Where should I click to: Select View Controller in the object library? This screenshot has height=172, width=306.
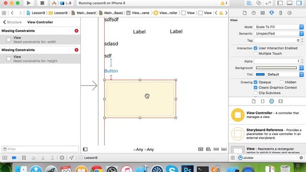pos(267,115)
